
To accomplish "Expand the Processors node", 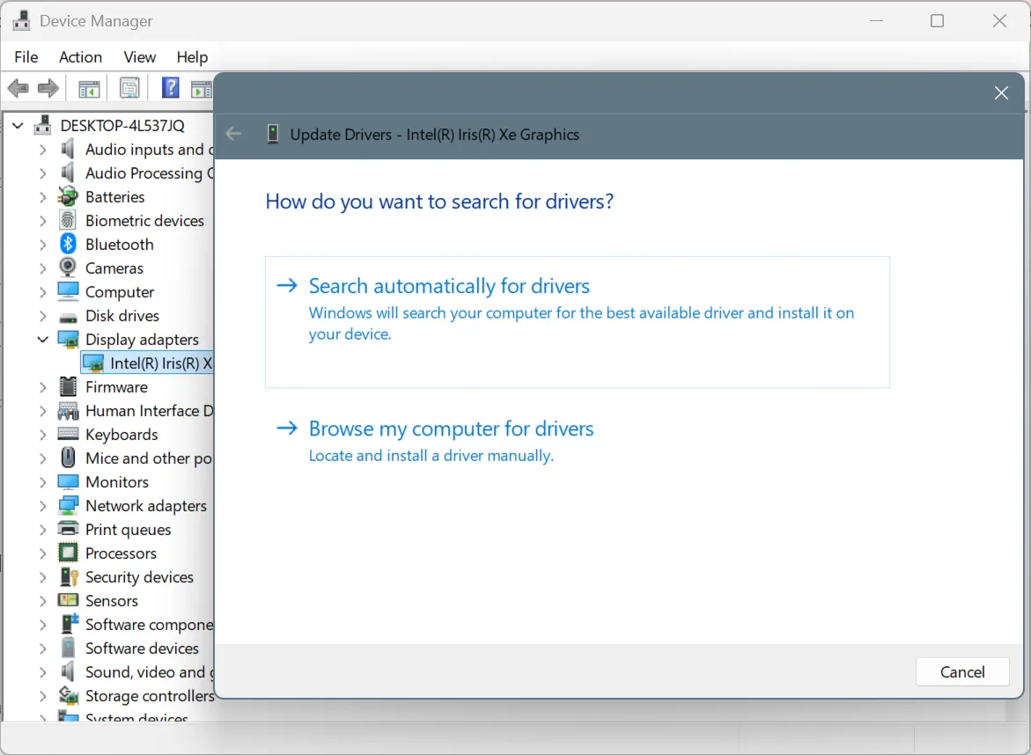I will 43,553.
